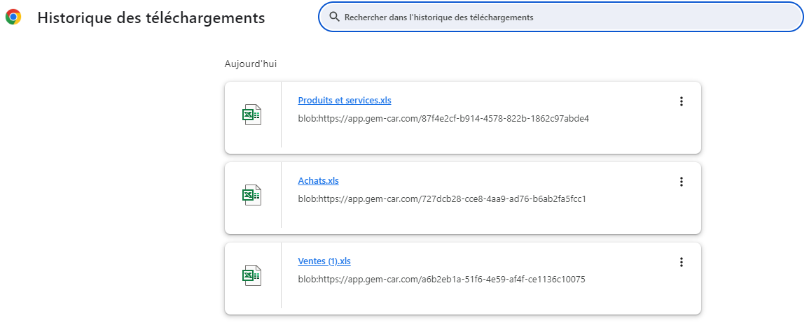Click the Historique des téléchargements page heading
Image resolution: width=809 pixels, height=325 pixels.
151,18
